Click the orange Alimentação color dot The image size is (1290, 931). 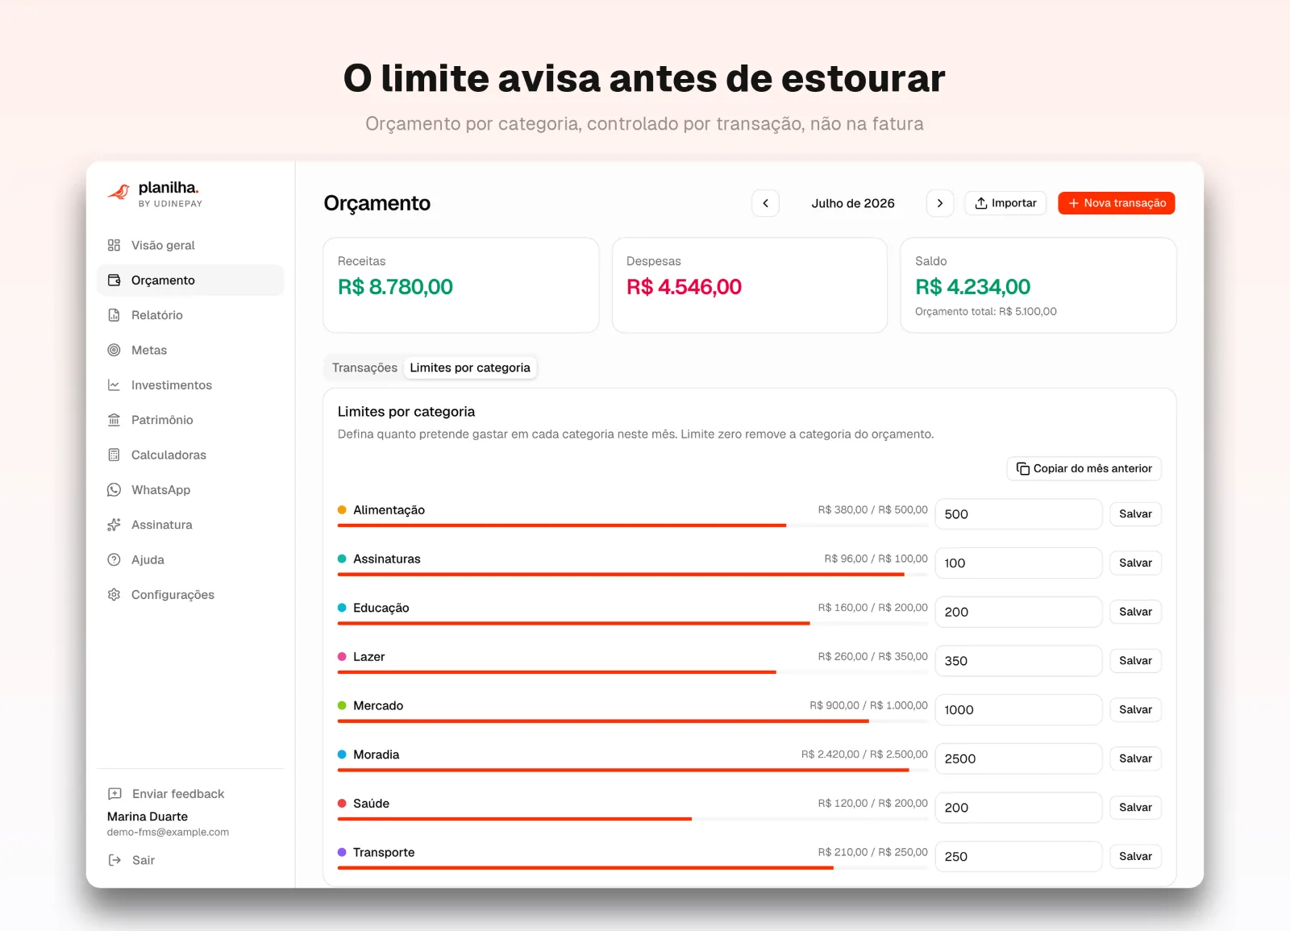(x=342, y=509)
